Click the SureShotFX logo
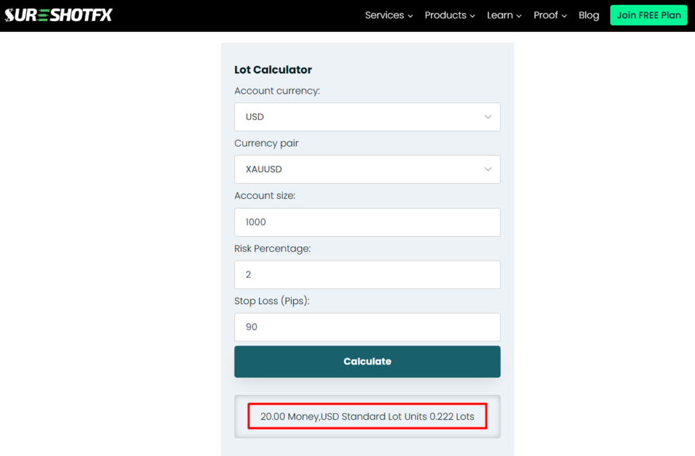Image resolution: width=695 pixels, height=456 pixels. click(x=58, y=15)
